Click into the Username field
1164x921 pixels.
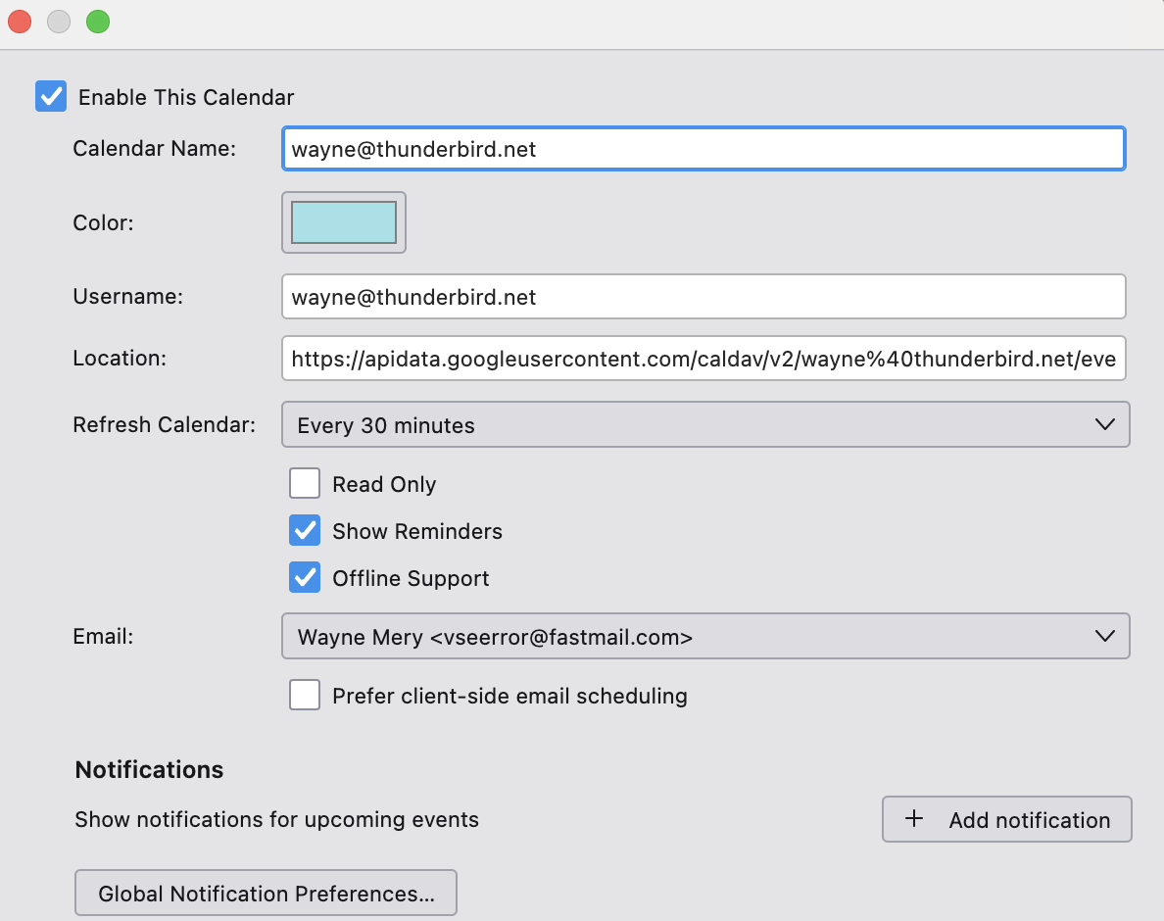[703, 297]
